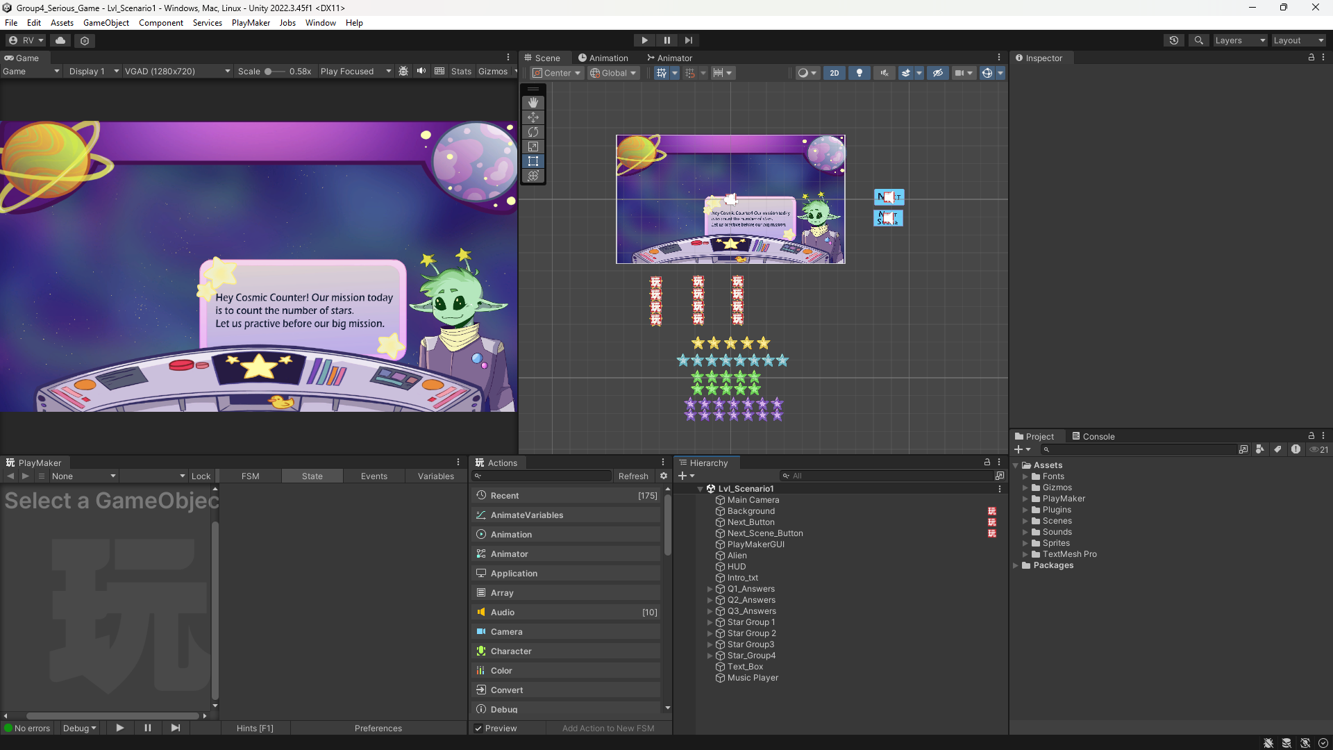Switch to the Animator tab
1333x750 pixels.
(669, 58)
